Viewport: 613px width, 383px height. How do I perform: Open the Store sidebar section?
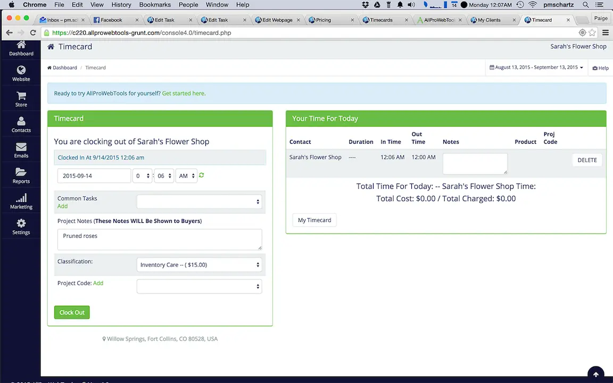pos(21,99)
